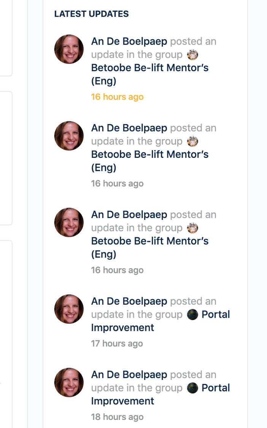Screen dimensions: 267x428
Task: Click Portal Improvement globe icon, 18 hours update
Action: [192, 388]
